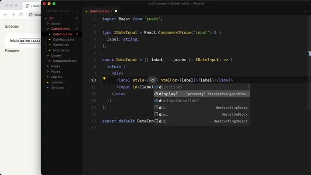This screenshot has width=311, height=175.
Task: Collapse the Context folder
Action: (48, 55)
